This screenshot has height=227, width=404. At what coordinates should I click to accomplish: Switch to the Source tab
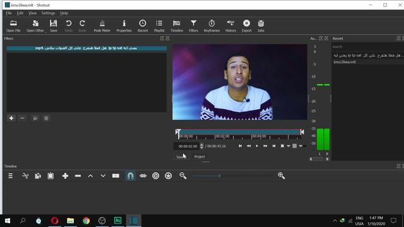click(181, 157)
